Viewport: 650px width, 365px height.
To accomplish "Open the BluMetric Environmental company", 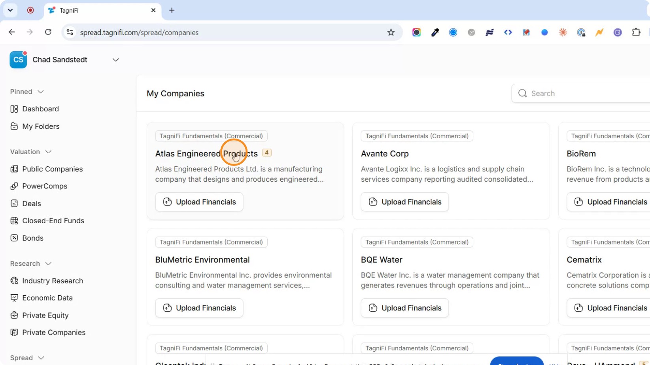I will click(202, 260).
